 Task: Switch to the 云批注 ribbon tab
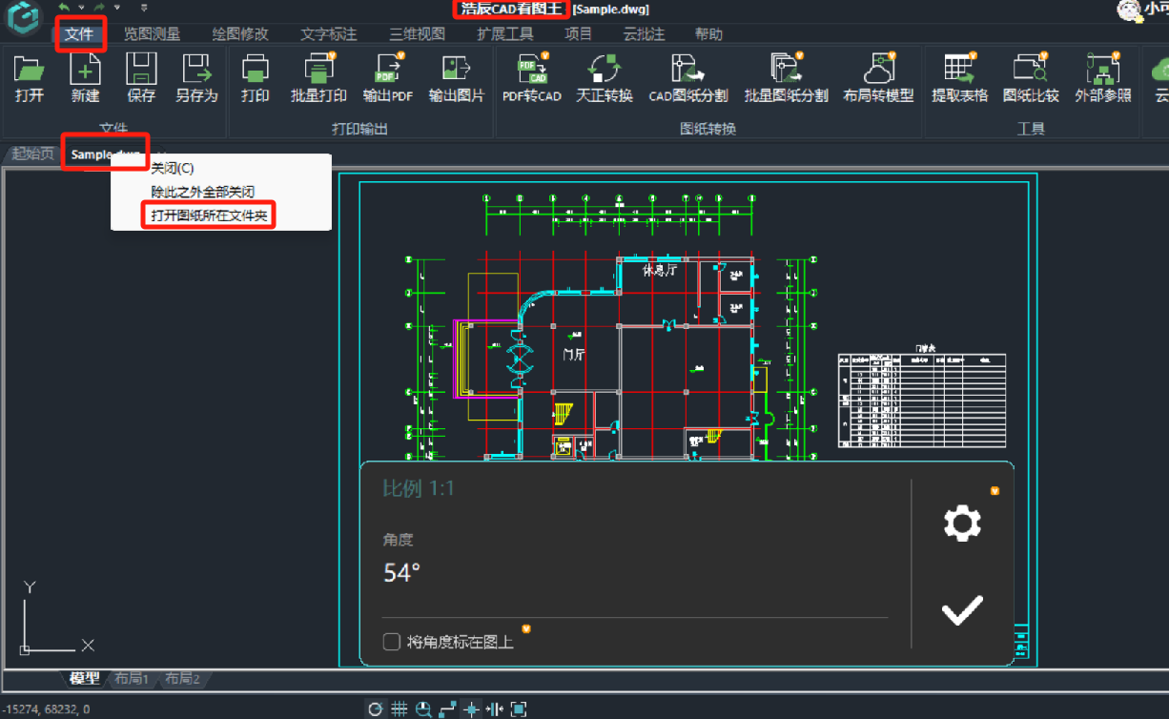pyautogui.click(x=644, y=34)
